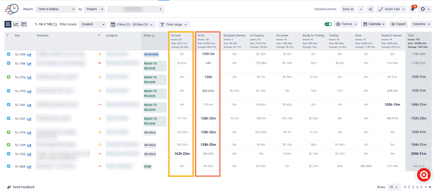The width and height of the screenshot is (435, 194).
Task: Go to page 3 in pagination
Action: 412,187
